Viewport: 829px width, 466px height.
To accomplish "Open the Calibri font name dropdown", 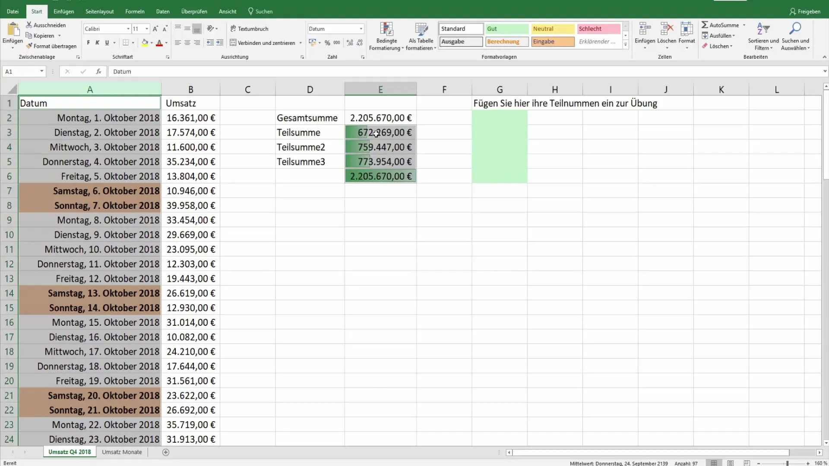I will [128, 29].
